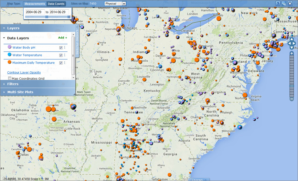Click the Daniel Boone National Forest icon
298x181 pixels.
pos(159,97)
